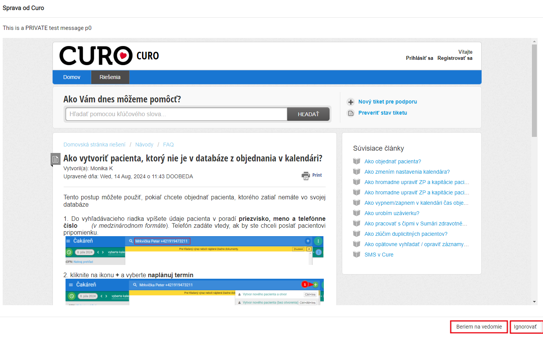543x337 pixels.
Task: Click the Súvisiace články heading
Action: (x=378, y=148)
